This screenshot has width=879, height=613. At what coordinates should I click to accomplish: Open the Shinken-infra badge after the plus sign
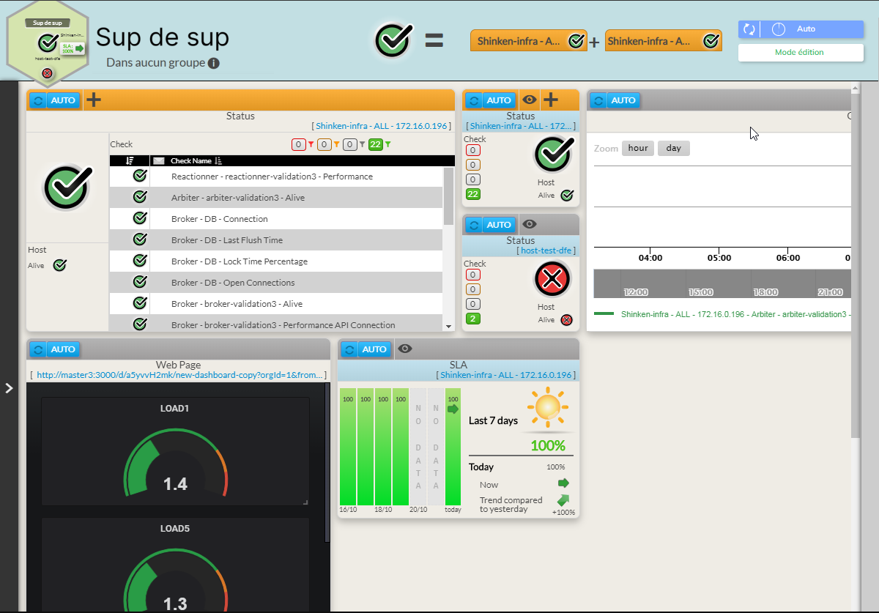(x=664, y=41)
